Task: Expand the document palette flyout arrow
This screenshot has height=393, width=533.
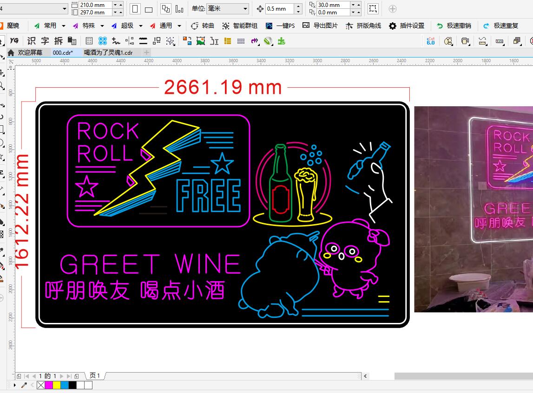Action: (14, 385)
